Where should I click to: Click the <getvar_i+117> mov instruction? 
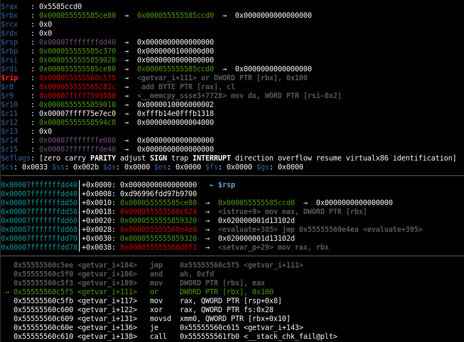[147, 301]
